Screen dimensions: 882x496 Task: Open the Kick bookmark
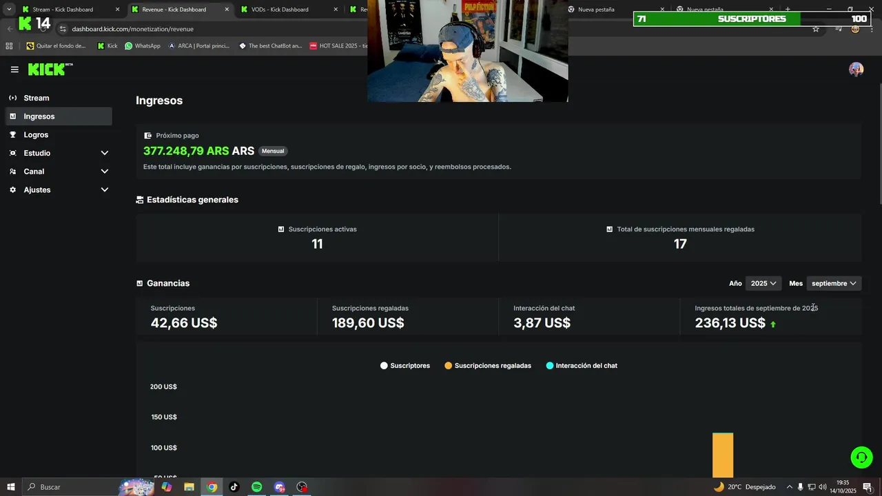pos(107,46)
